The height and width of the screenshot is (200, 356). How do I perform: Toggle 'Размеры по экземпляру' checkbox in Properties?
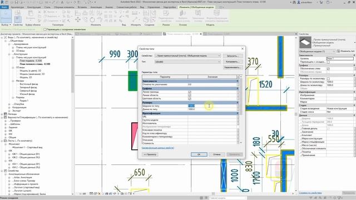click(328, 78)
